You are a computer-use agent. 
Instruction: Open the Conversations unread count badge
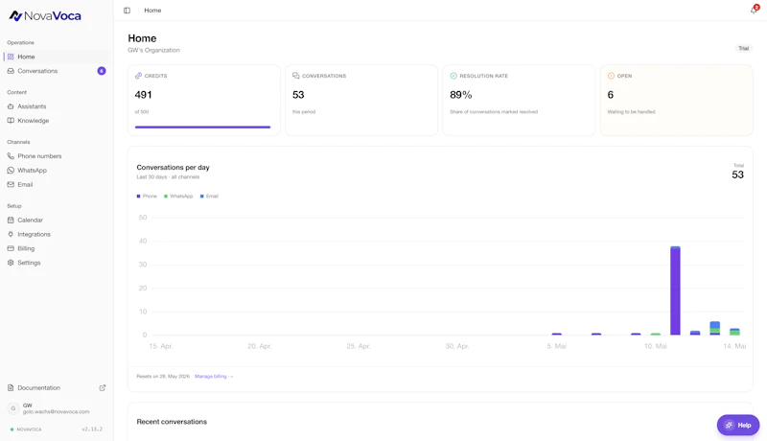point(102,71)
